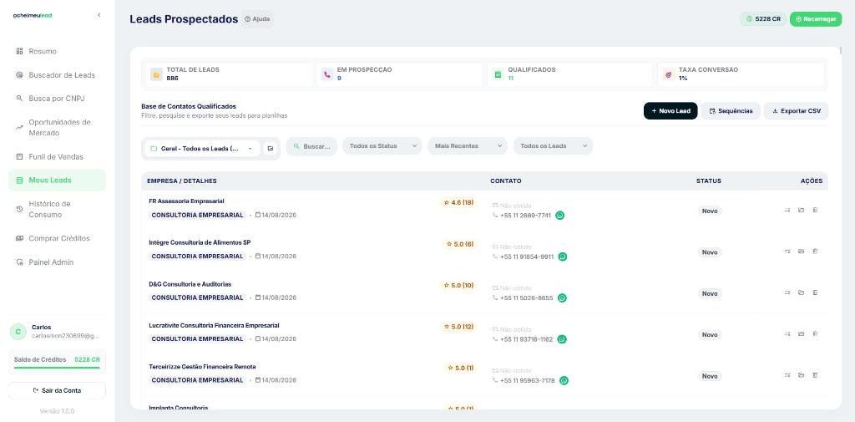Change the Novo status of D&G Consultoria

[x=710, y=293]
